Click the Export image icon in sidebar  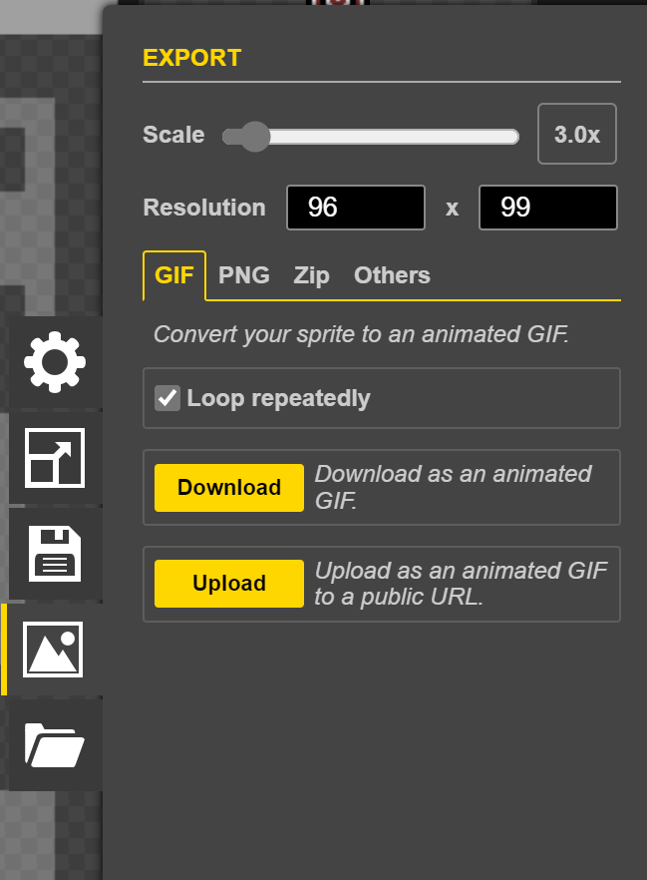pyautogui.click(x=55, y=650)
